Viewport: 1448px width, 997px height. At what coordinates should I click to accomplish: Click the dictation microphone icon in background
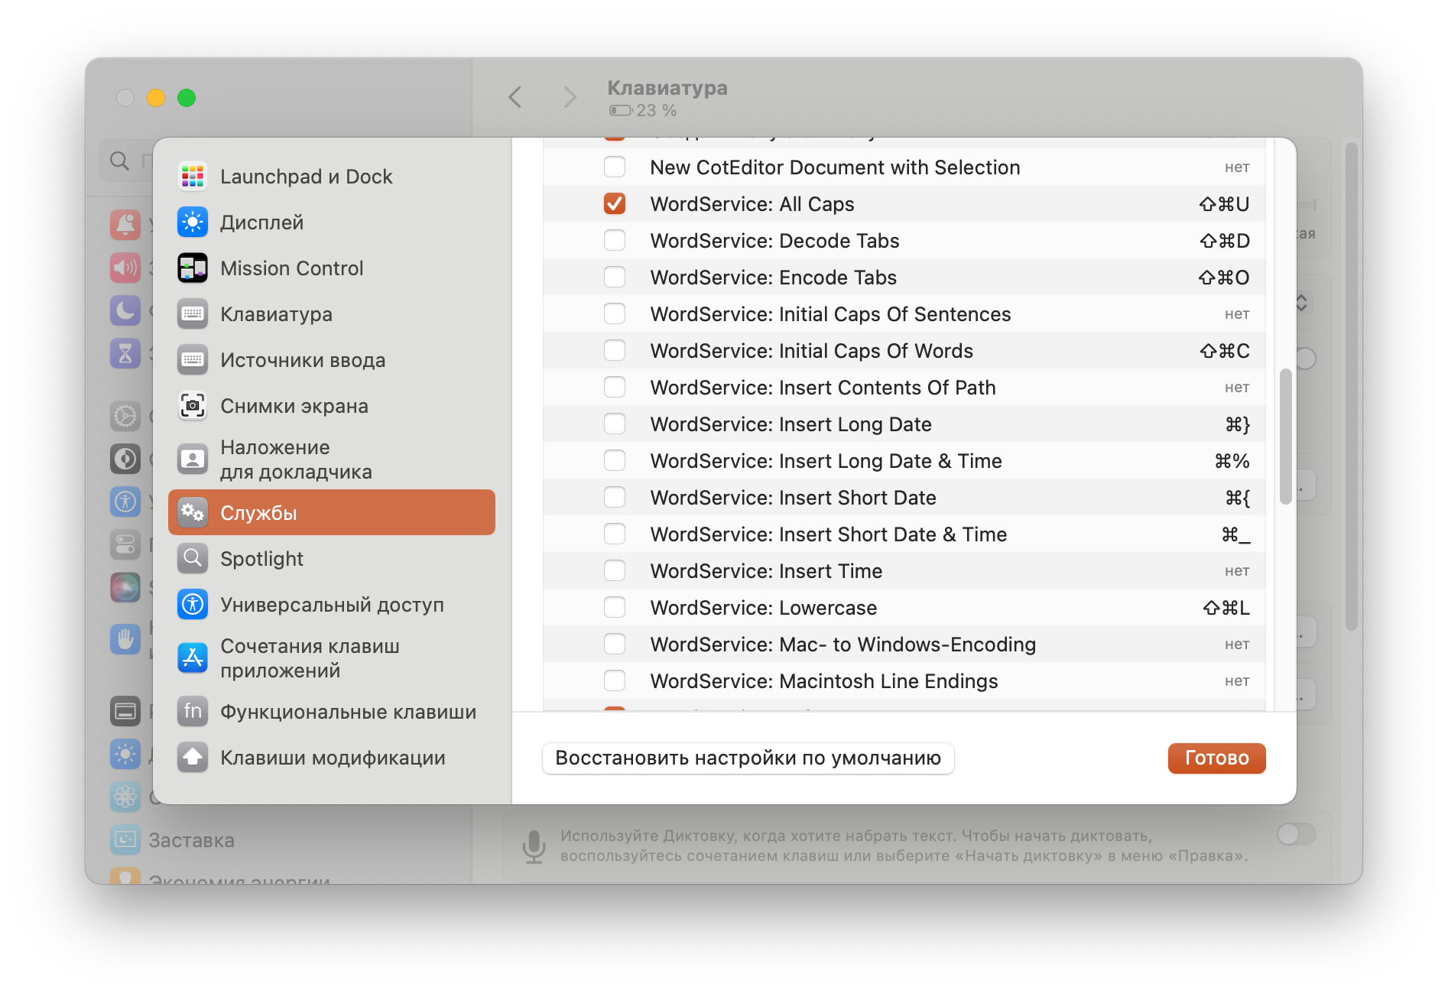pos(534,846)
